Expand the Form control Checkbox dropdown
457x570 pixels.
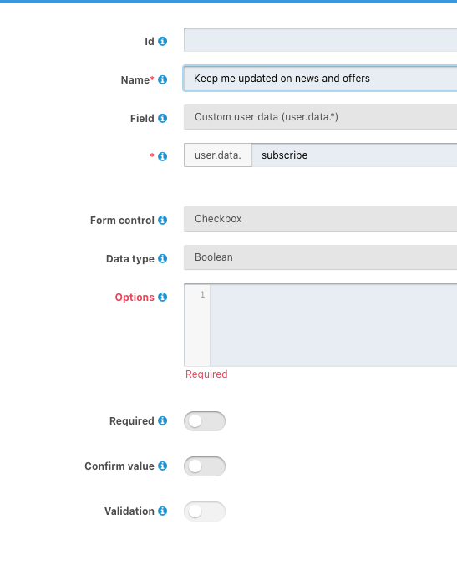coord(321,219)
